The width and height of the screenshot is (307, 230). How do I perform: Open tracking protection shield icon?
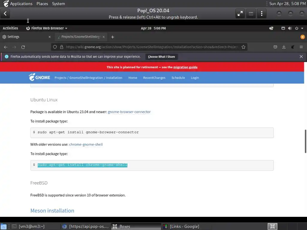point(55,47)
